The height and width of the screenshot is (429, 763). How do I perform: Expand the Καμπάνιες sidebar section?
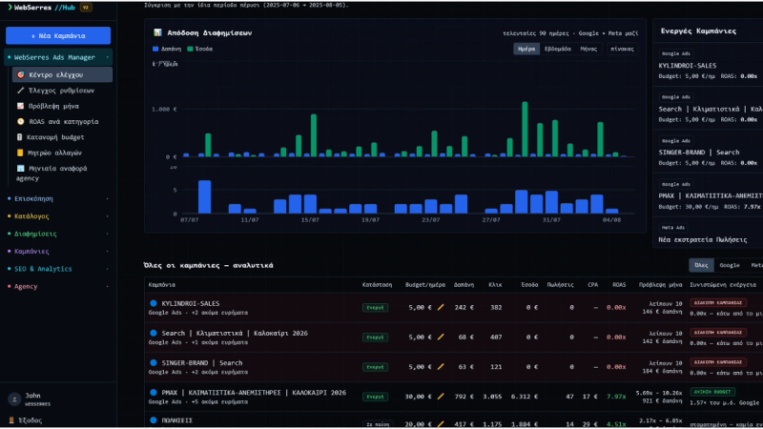tap(58, 251)
